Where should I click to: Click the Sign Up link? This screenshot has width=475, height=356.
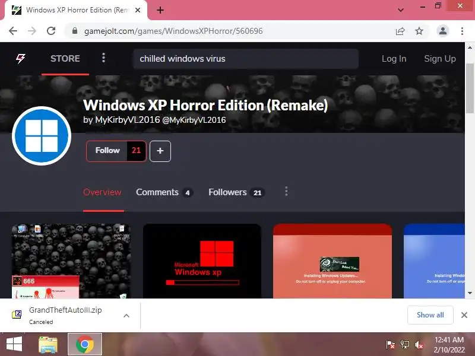coord(440,59)
